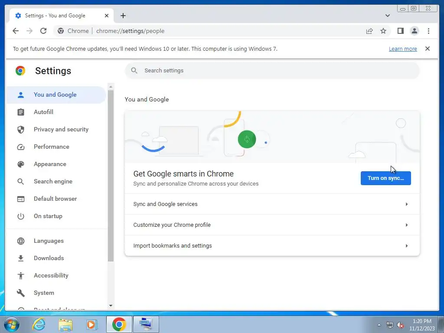
Task: Open Windows Media Player from taskbar
Action: (x=91, y=324)
